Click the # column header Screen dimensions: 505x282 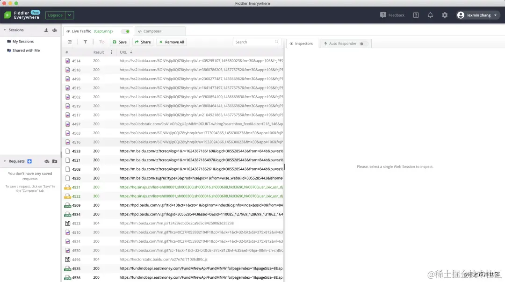point(67,52)
